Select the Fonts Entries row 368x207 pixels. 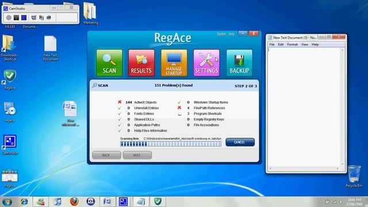[136, 114]
